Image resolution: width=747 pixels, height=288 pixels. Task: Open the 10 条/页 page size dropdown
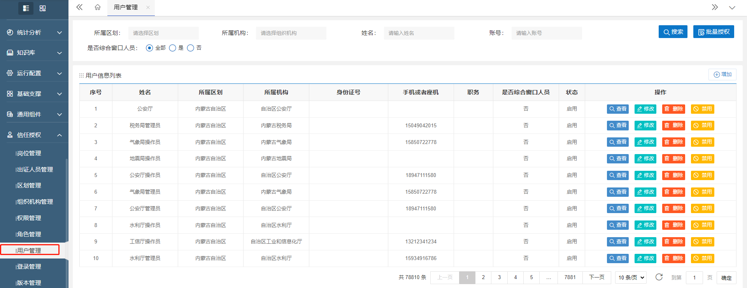pos(631,278)
